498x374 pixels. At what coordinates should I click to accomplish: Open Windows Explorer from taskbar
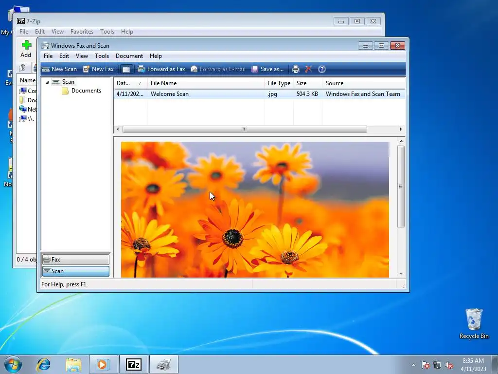(73, 364)
